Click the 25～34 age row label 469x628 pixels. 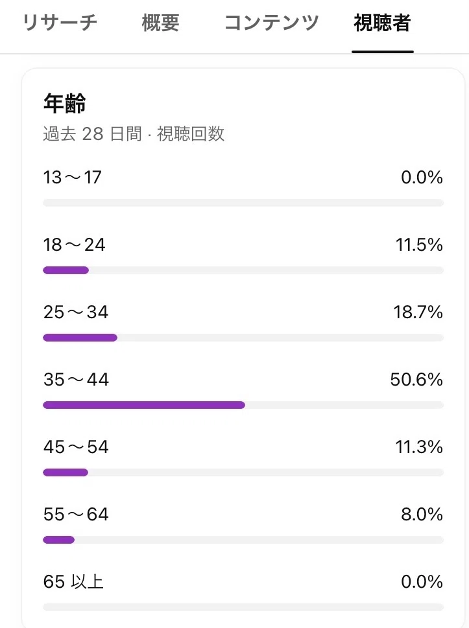click(76, 312)
